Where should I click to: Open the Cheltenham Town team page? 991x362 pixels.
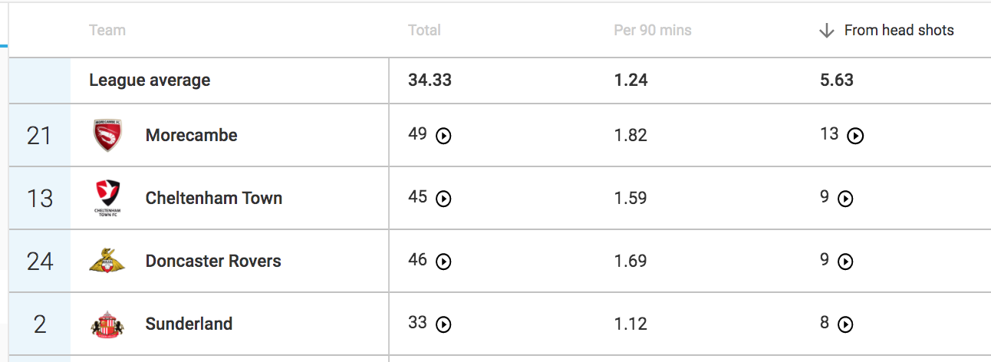[214, 198]
